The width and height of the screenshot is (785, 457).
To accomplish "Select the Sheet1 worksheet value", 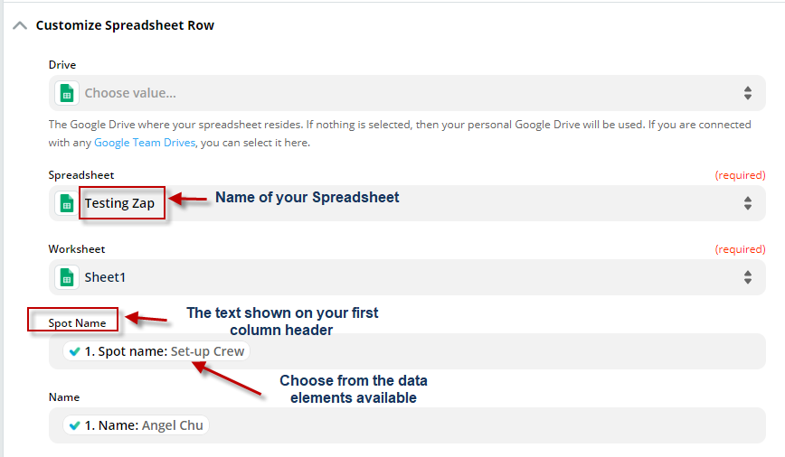I will coord(104,277).
